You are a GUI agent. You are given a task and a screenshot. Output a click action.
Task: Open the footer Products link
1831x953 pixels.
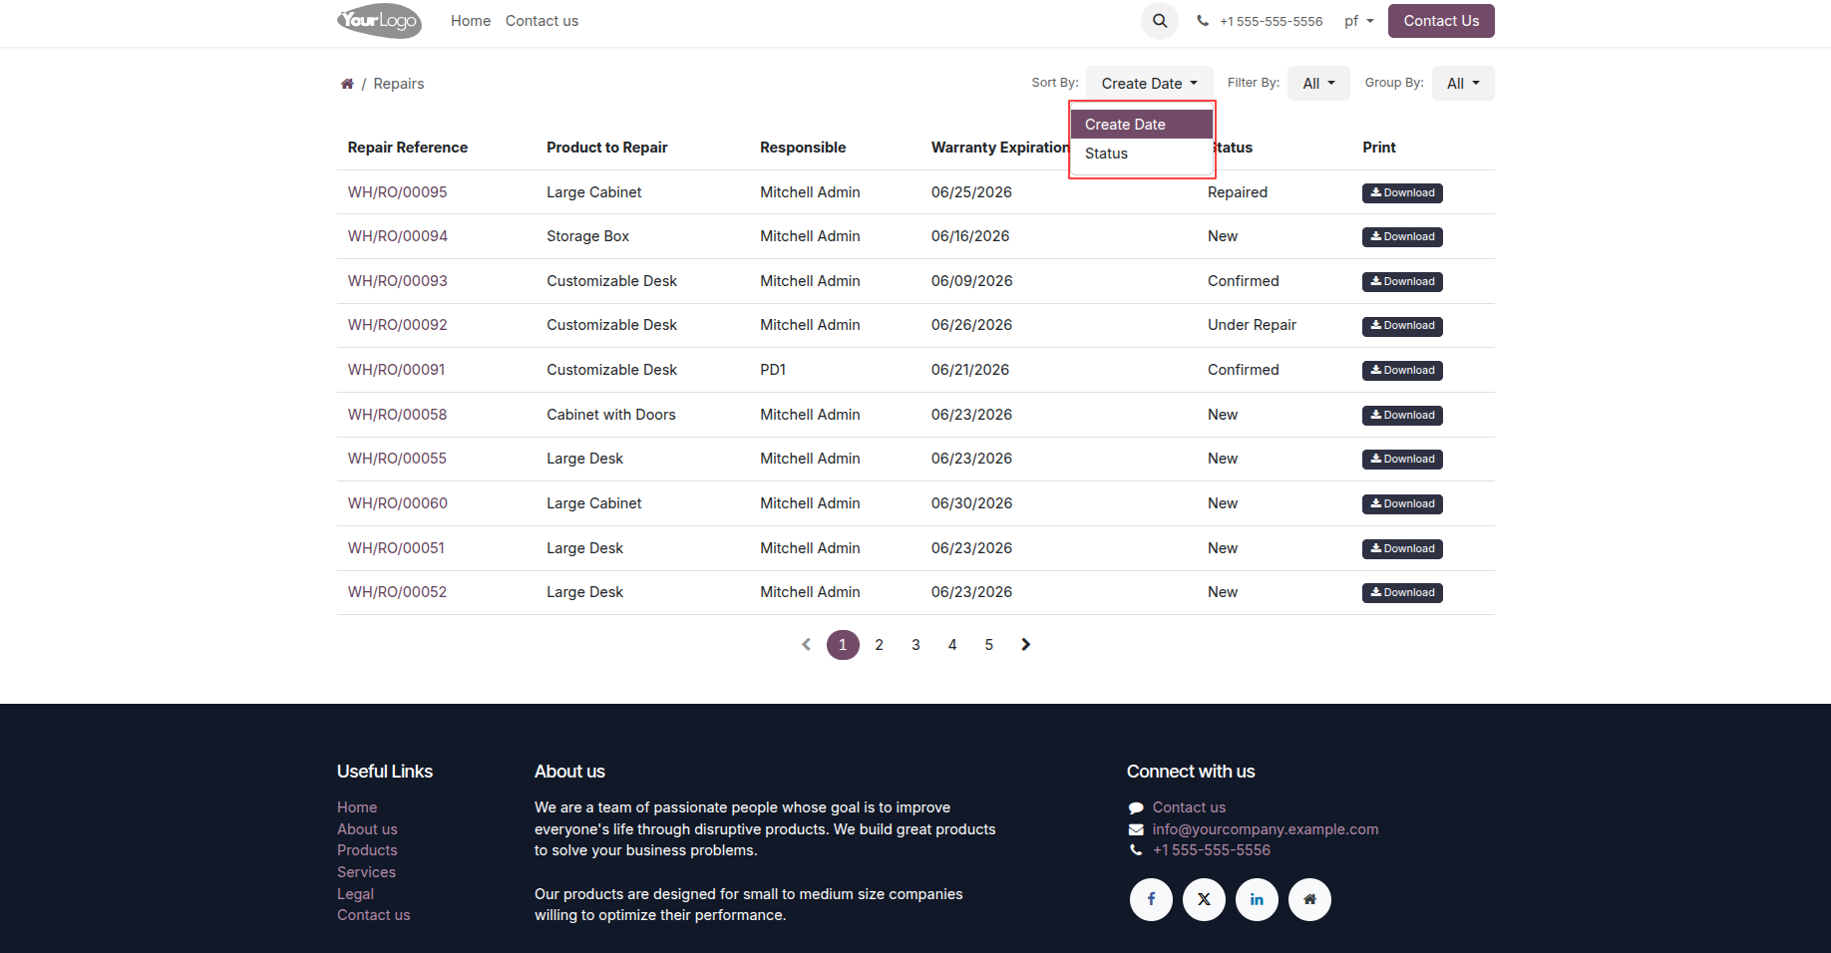click(367, 850)
